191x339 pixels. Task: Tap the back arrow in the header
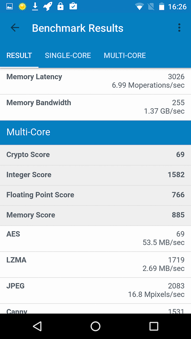(15, 28)
